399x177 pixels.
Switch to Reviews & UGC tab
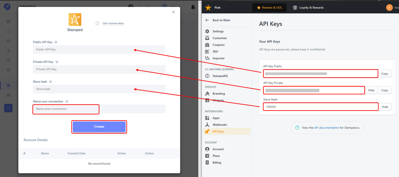(x=269, y=8)
